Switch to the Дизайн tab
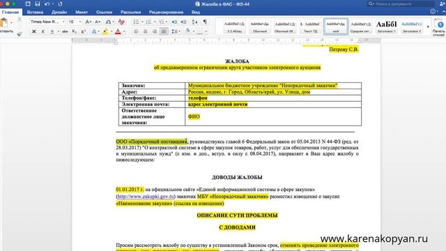446x251 pixels. tap(59, 13)
